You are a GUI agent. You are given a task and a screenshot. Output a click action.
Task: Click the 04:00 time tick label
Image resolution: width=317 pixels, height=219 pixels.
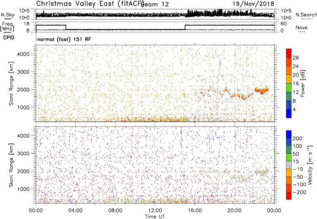[76, 211]
